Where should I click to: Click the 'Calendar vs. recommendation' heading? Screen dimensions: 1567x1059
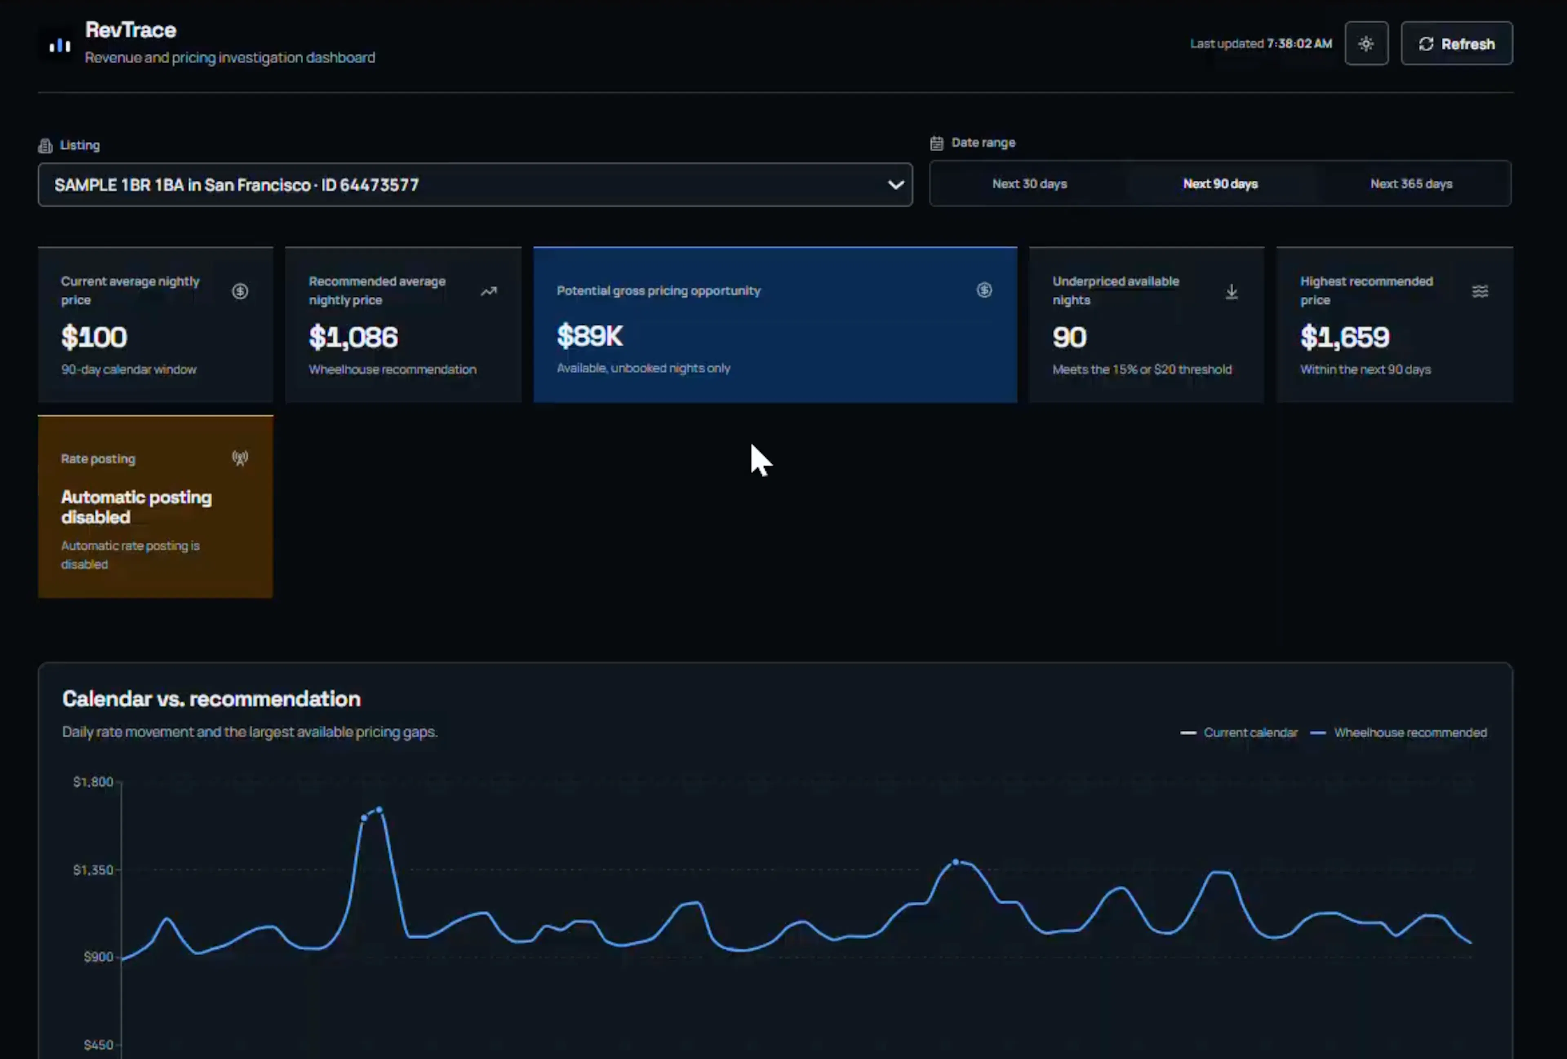211,699
